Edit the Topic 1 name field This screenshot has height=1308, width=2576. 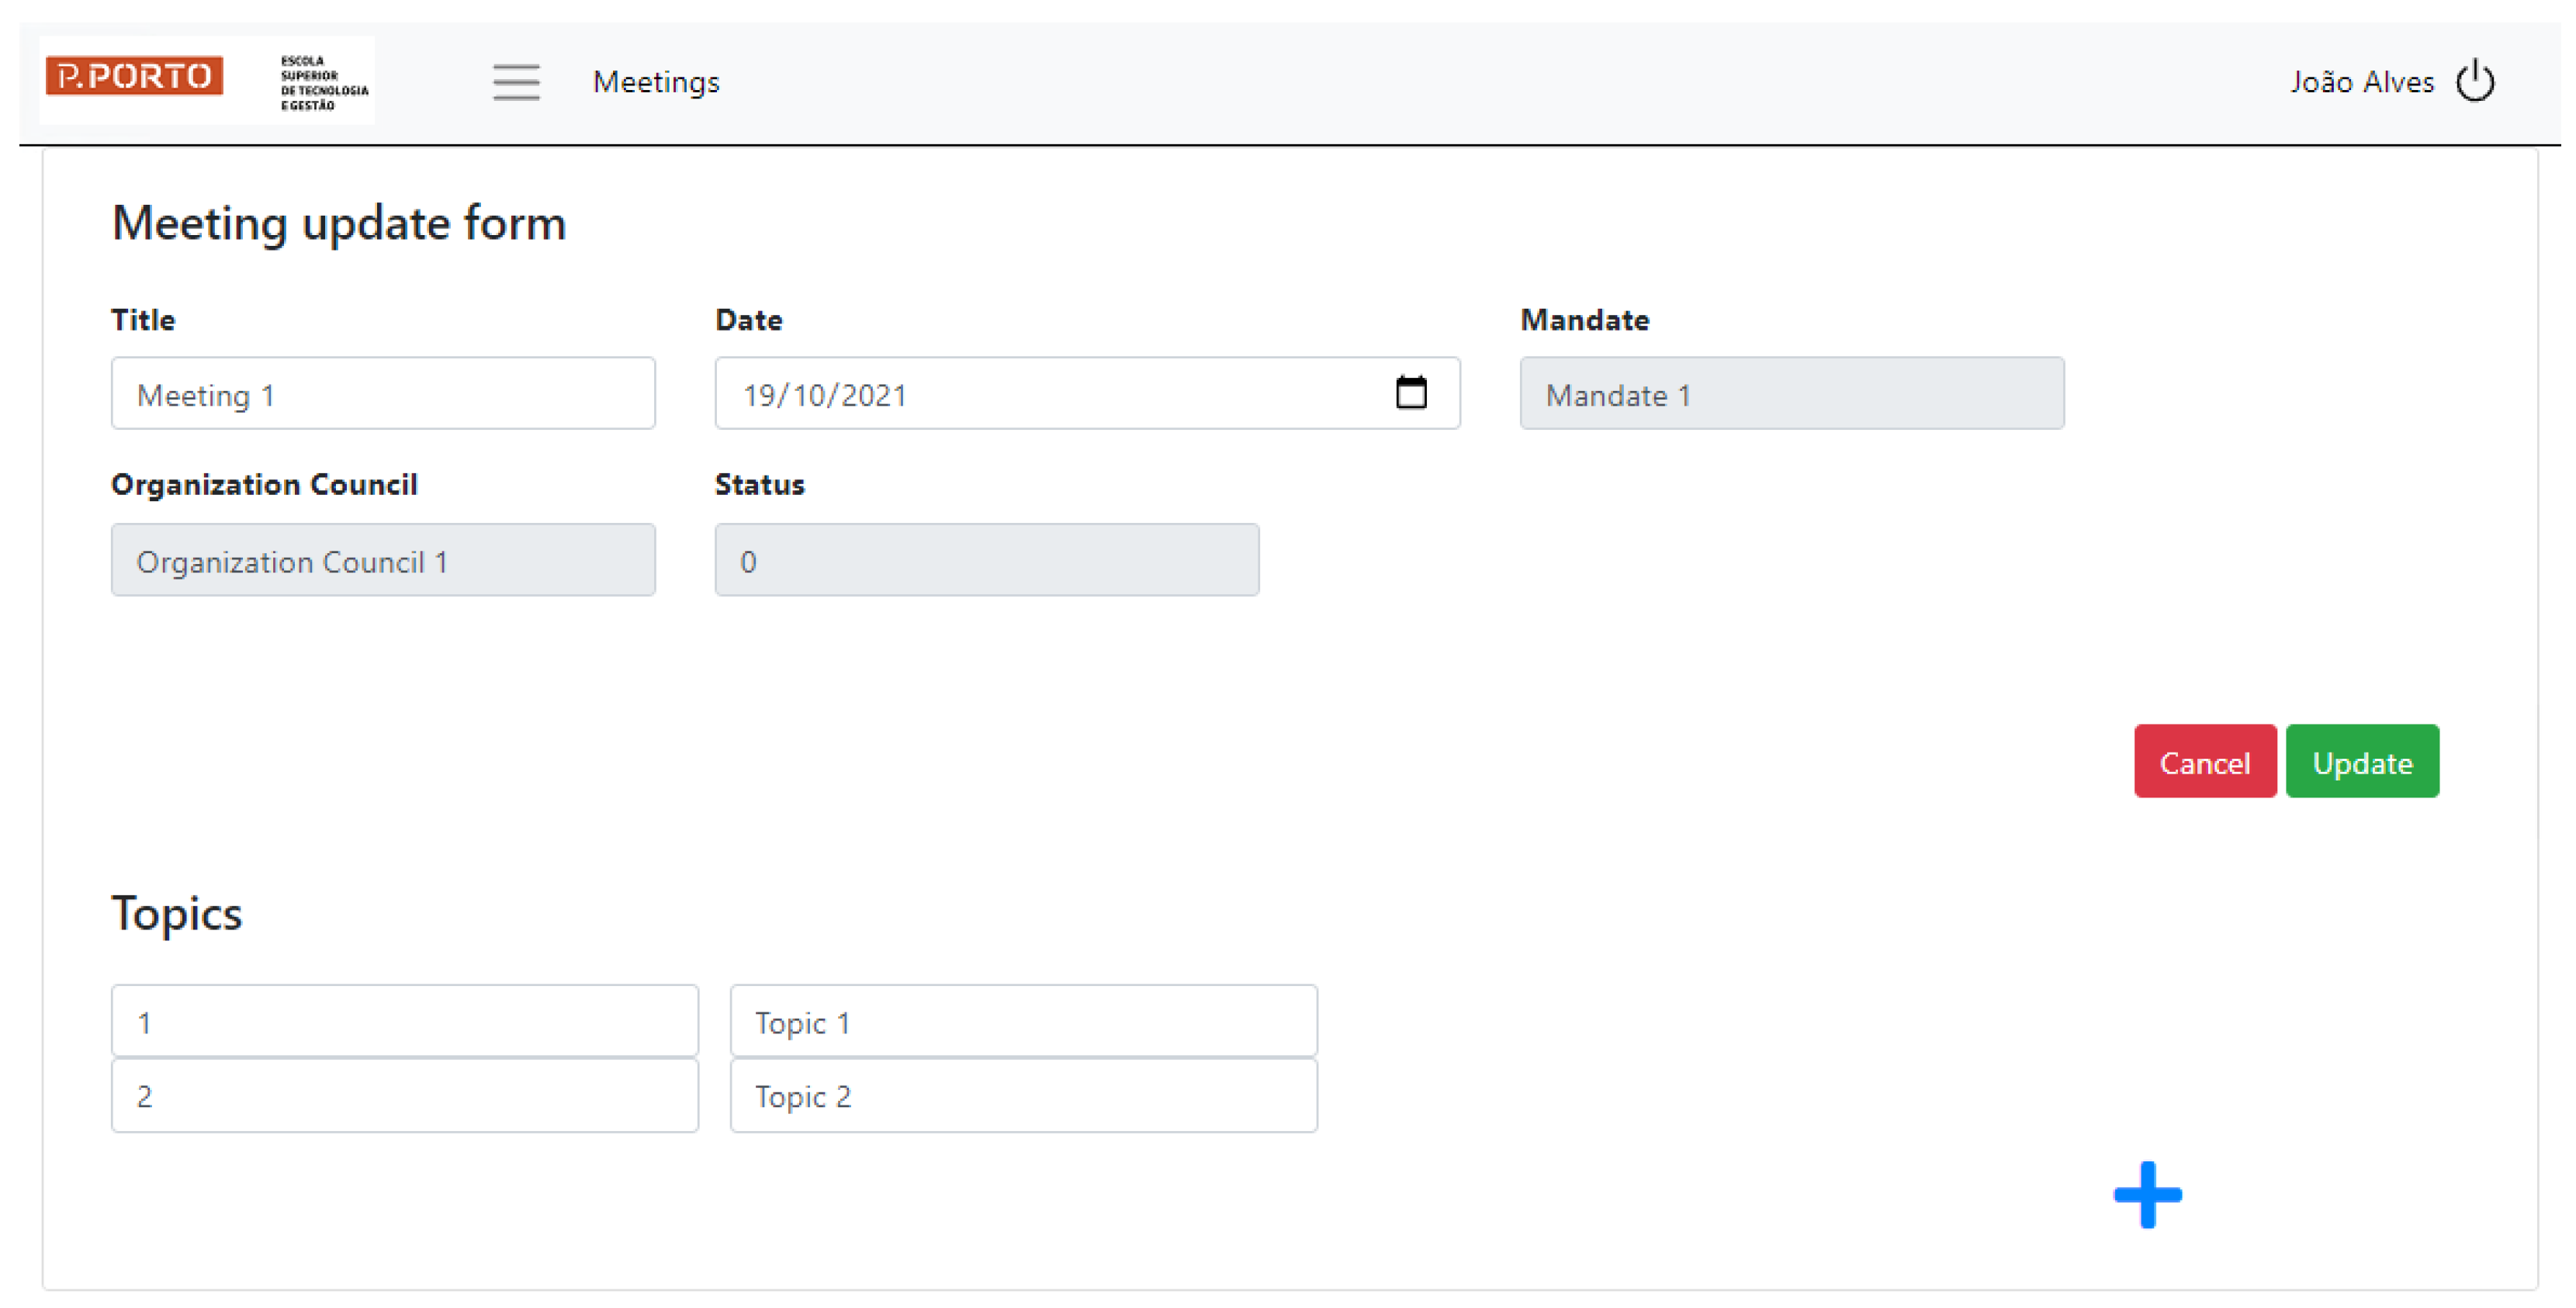pos(1023,1021)
